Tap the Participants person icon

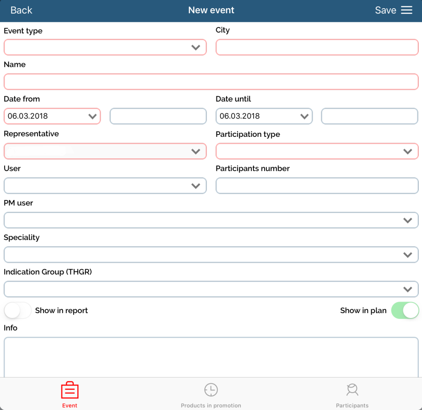point(352,390)
